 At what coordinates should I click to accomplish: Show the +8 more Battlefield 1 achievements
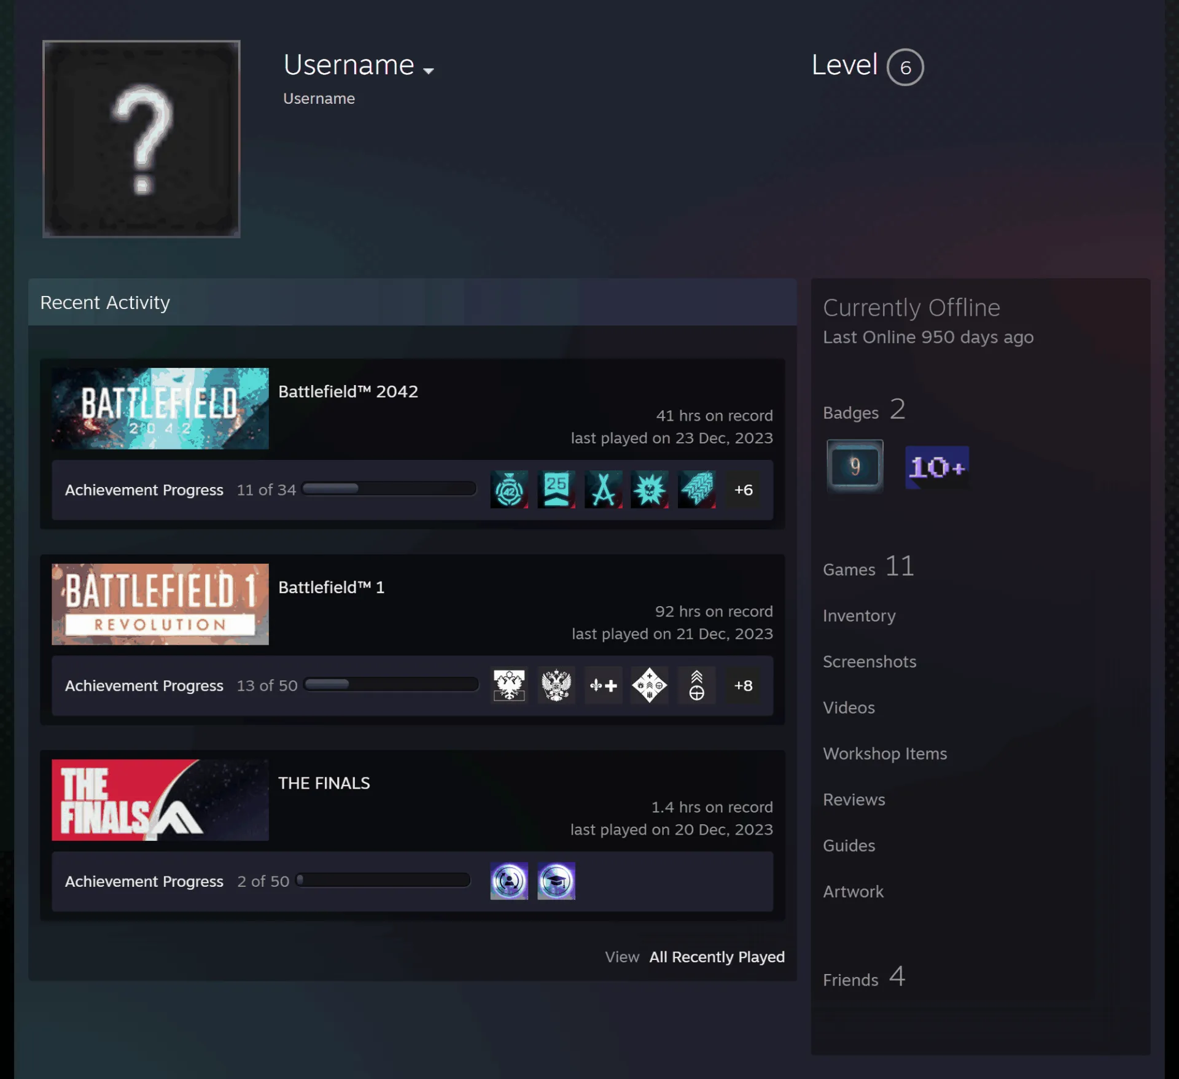click(744, 685)
